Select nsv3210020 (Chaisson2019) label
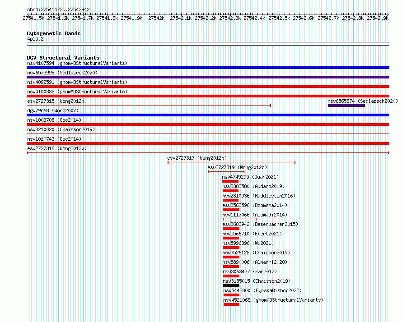This screenshot has height=322, width=402. pyautogui.click(x=61, y=129)
